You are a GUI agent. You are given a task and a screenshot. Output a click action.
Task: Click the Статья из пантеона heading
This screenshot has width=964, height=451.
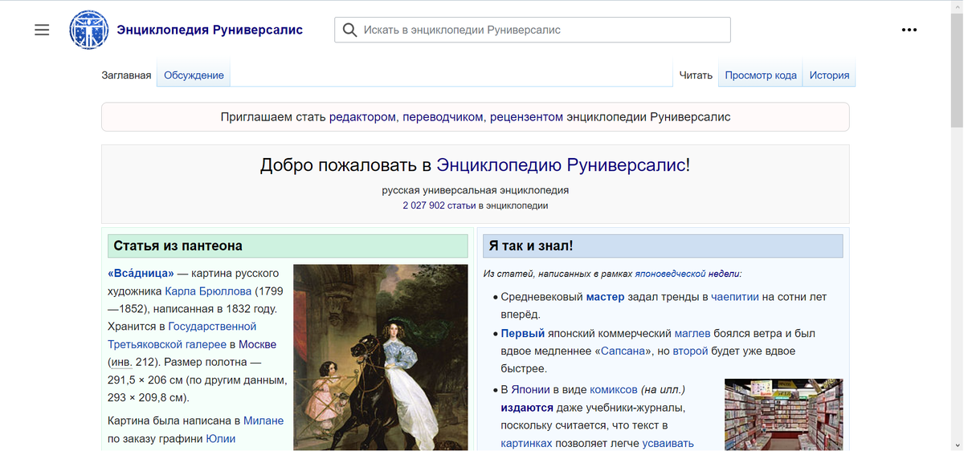point(288,246)
